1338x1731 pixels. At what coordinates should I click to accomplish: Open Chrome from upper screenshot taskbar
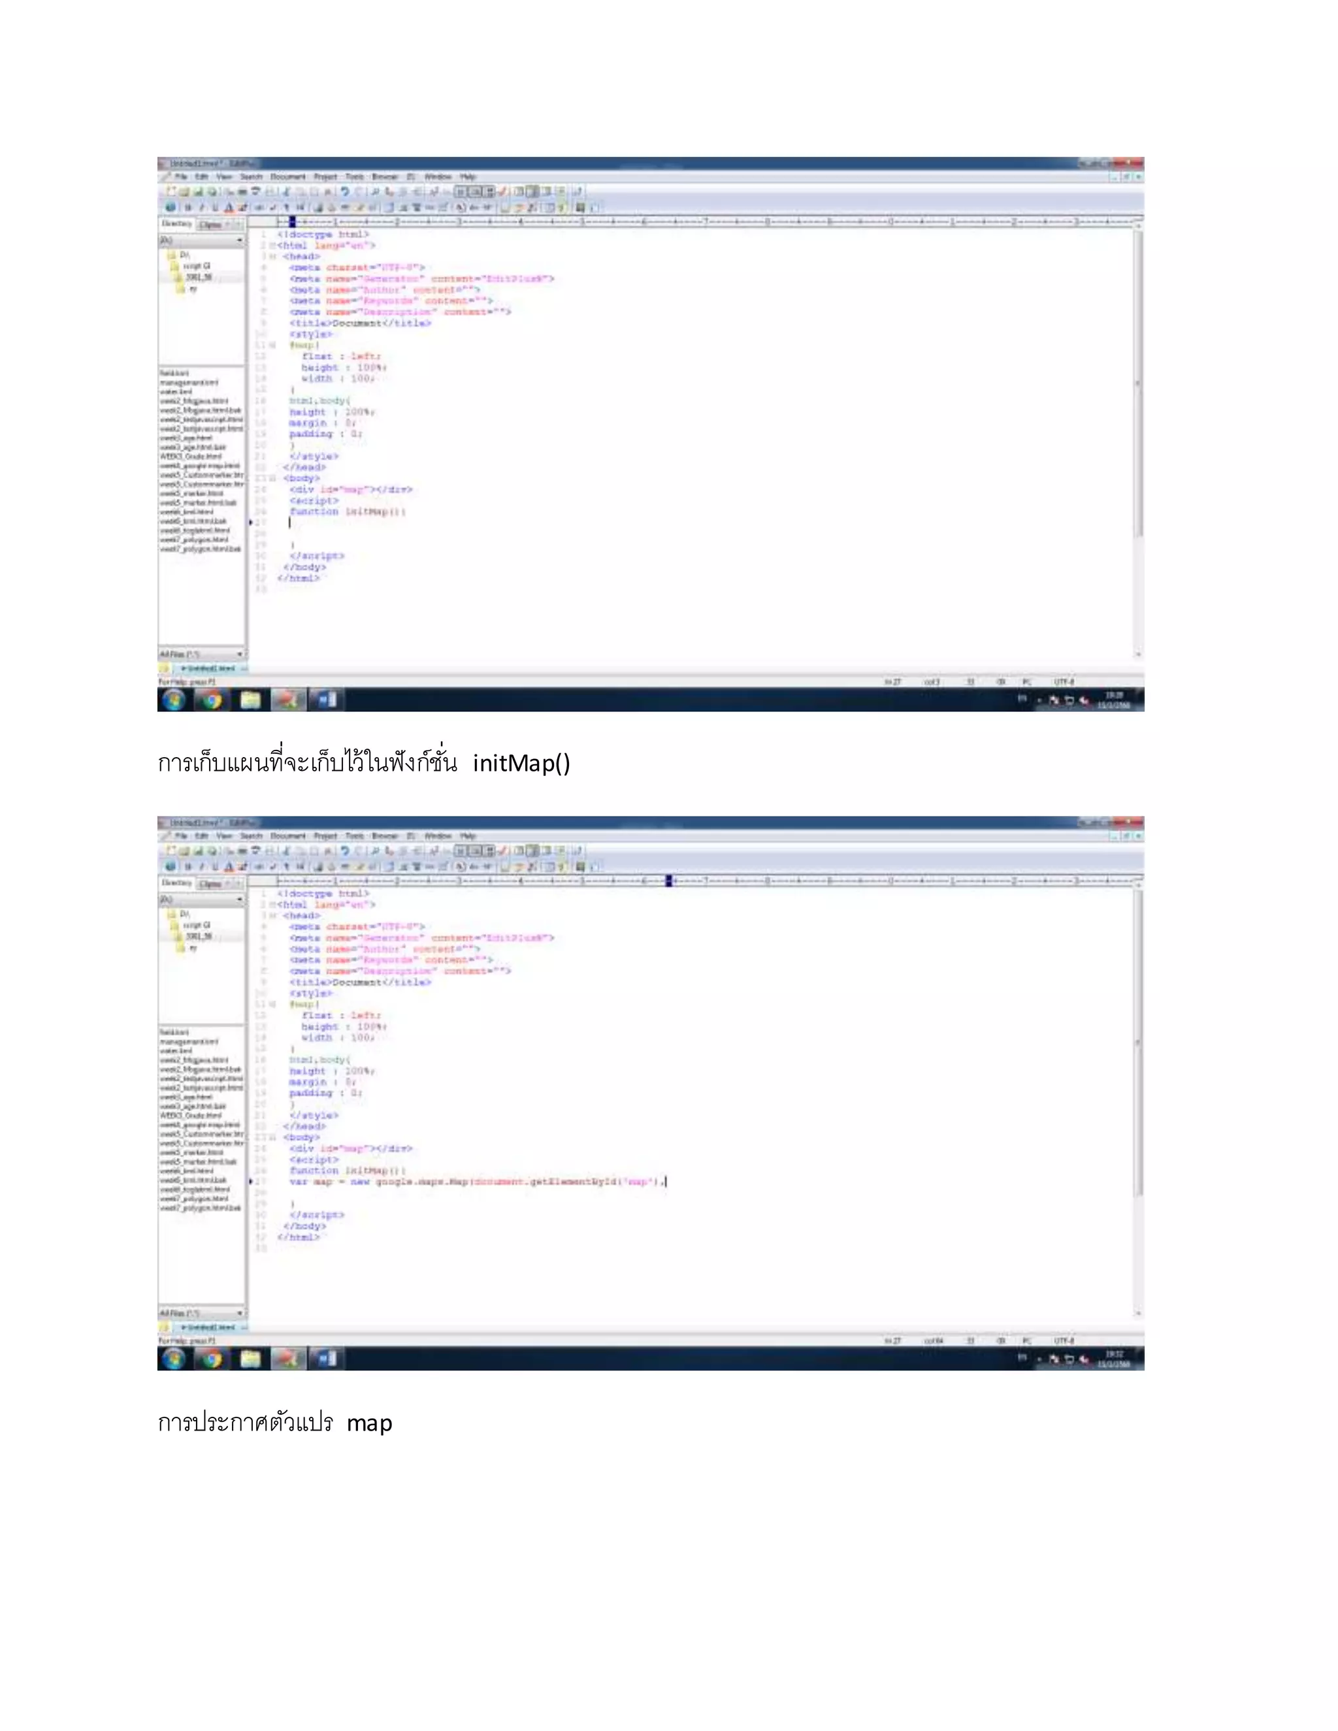point(212,700)
